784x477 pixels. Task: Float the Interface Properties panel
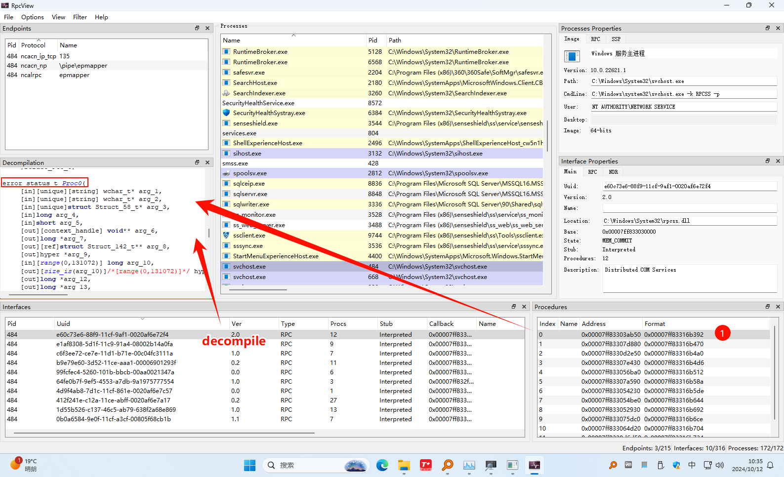click(768, 161)
